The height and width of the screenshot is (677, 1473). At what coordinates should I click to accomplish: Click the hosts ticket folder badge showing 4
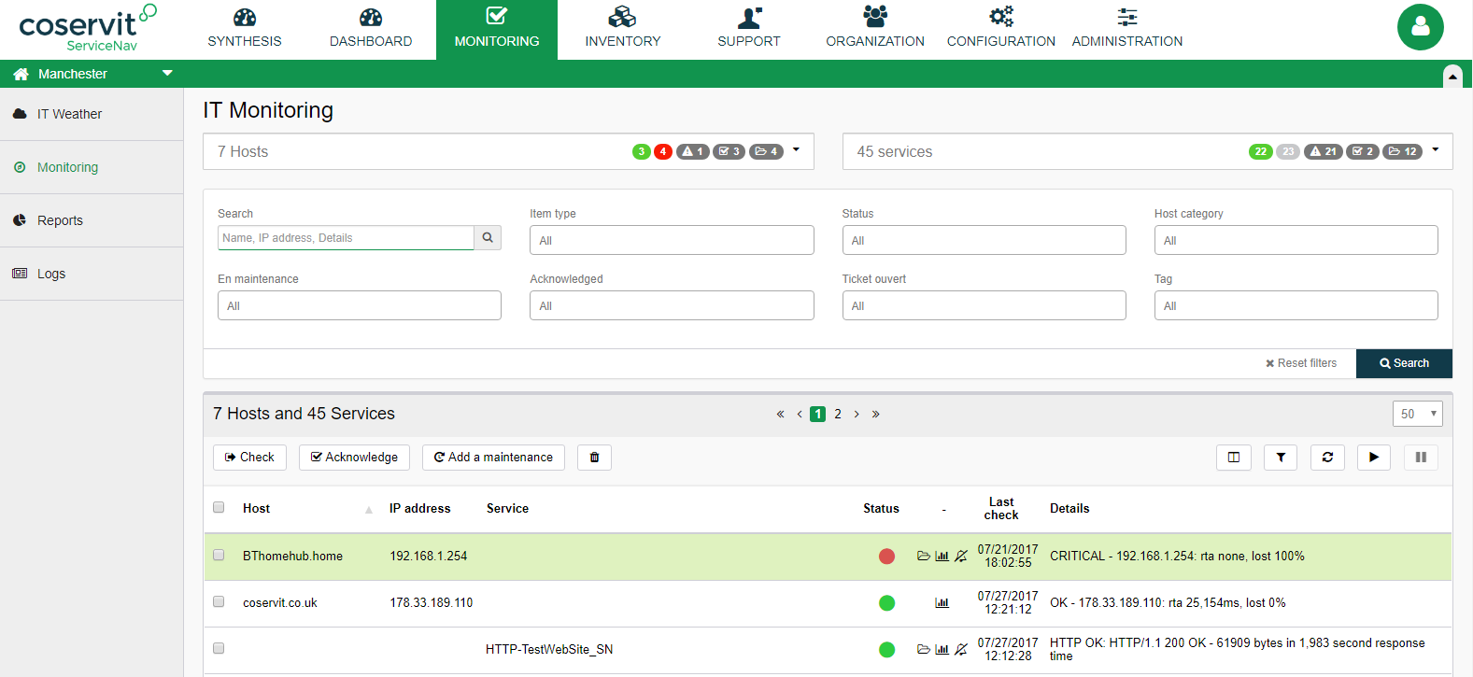click(x=766, y=151)
